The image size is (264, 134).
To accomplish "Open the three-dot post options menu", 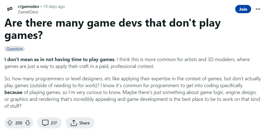I will click(258, 9).
